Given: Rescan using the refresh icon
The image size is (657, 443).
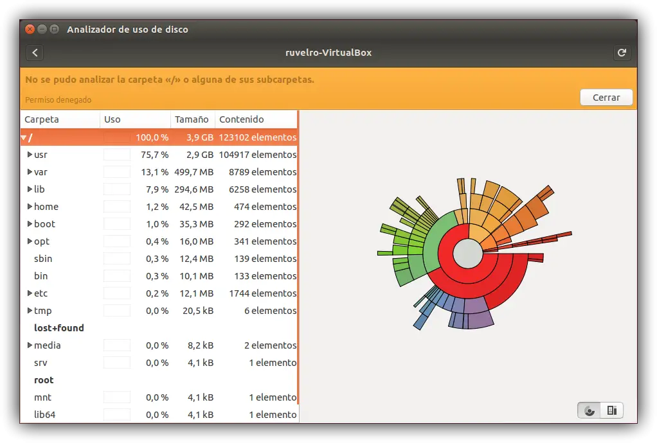Looking at the screenshot, I should [622, 53].
